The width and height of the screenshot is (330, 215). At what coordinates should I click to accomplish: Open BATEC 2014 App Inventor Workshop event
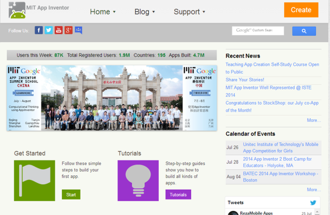(x=280, y=177)
